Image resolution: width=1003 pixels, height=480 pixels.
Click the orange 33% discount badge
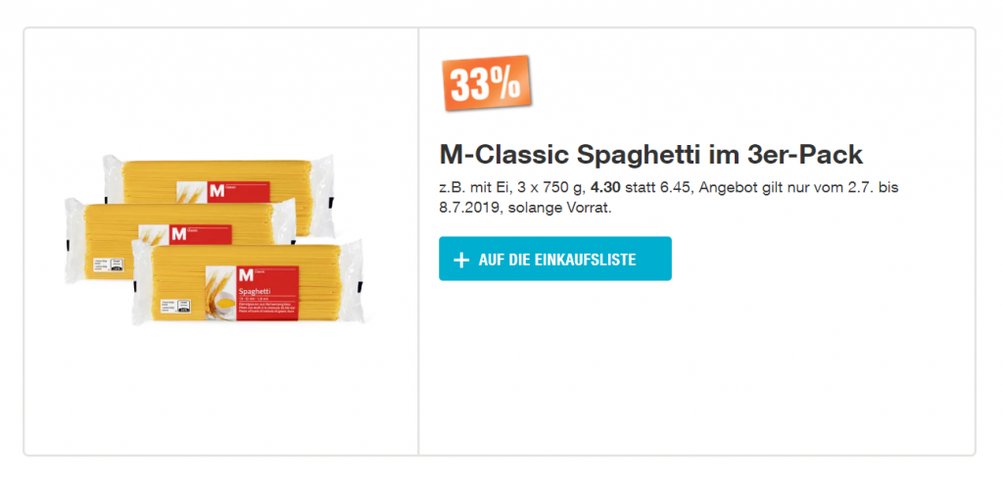coord(486,84)
